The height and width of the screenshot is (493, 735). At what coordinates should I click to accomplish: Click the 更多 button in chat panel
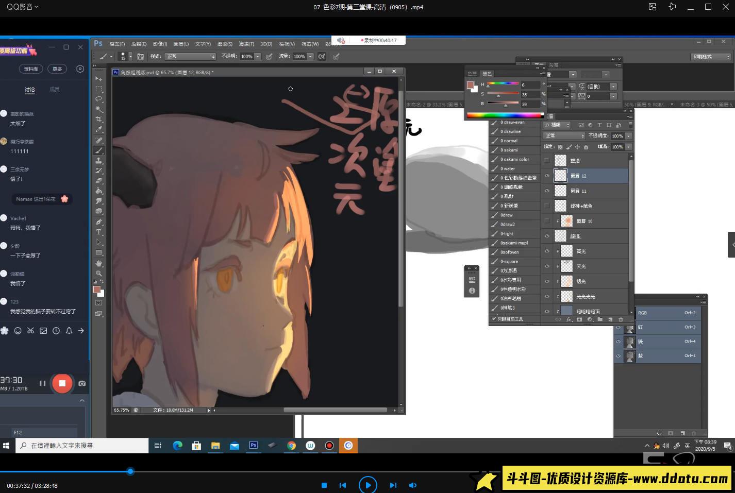click(x=57, y=69)
